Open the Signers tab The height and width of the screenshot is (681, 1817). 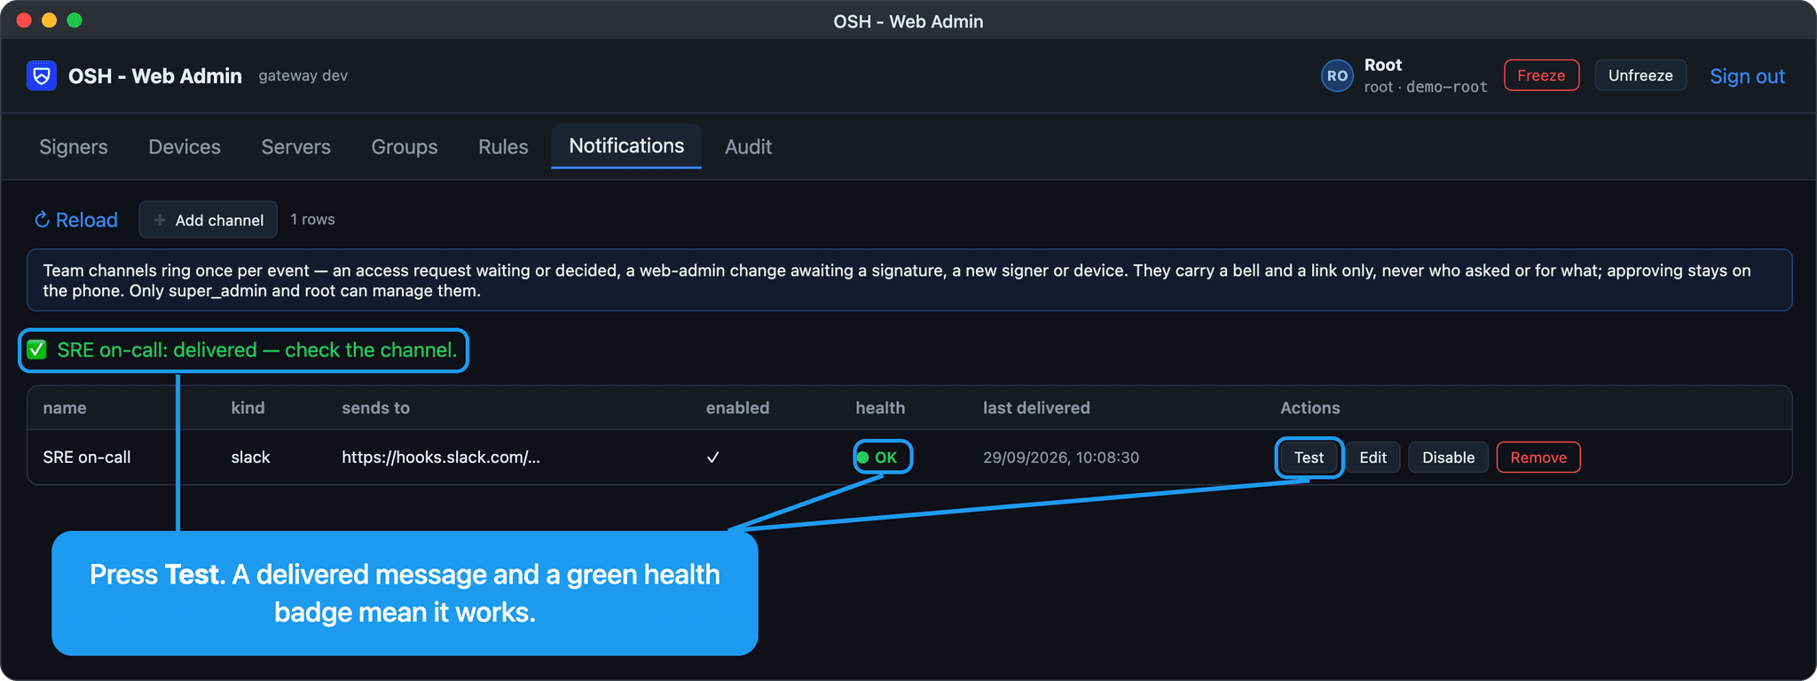pyautogui.click(x=74, y=147)
